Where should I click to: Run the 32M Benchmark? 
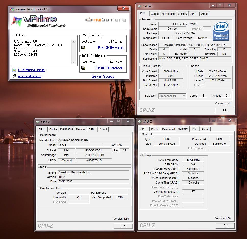tap(111, 48)
